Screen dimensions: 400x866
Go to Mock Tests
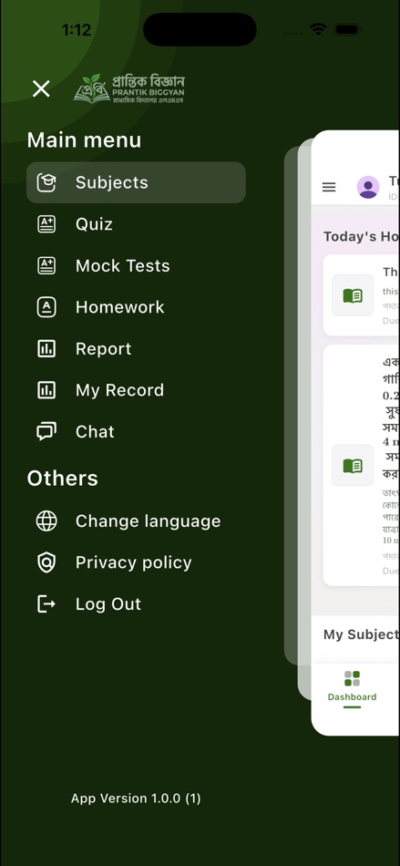pos(136,265)
